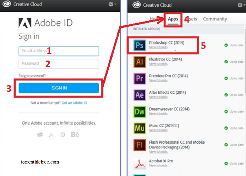Select the After Effects CC (2014) title

coord(167,92)
